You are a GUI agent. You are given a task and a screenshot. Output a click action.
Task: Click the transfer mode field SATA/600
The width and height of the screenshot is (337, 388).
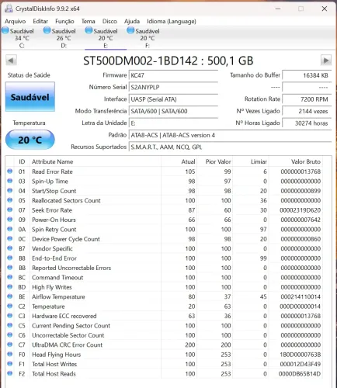[173, 111]
